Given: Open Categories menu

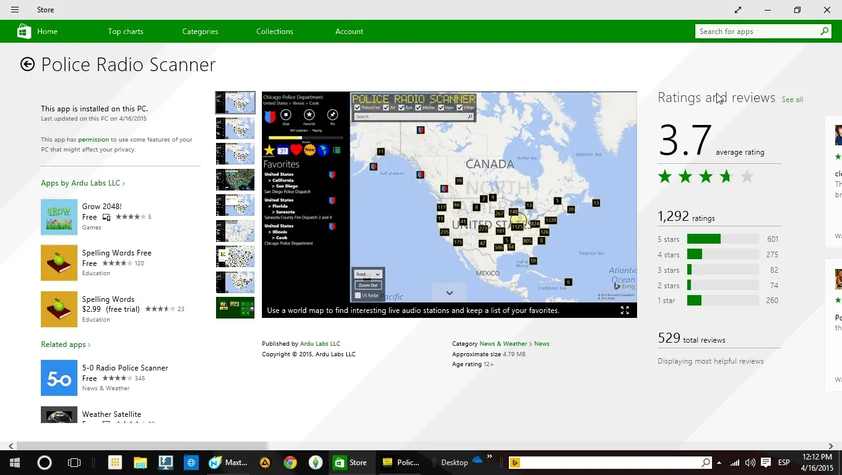Looking at the screenshot, I should (200, 32).
